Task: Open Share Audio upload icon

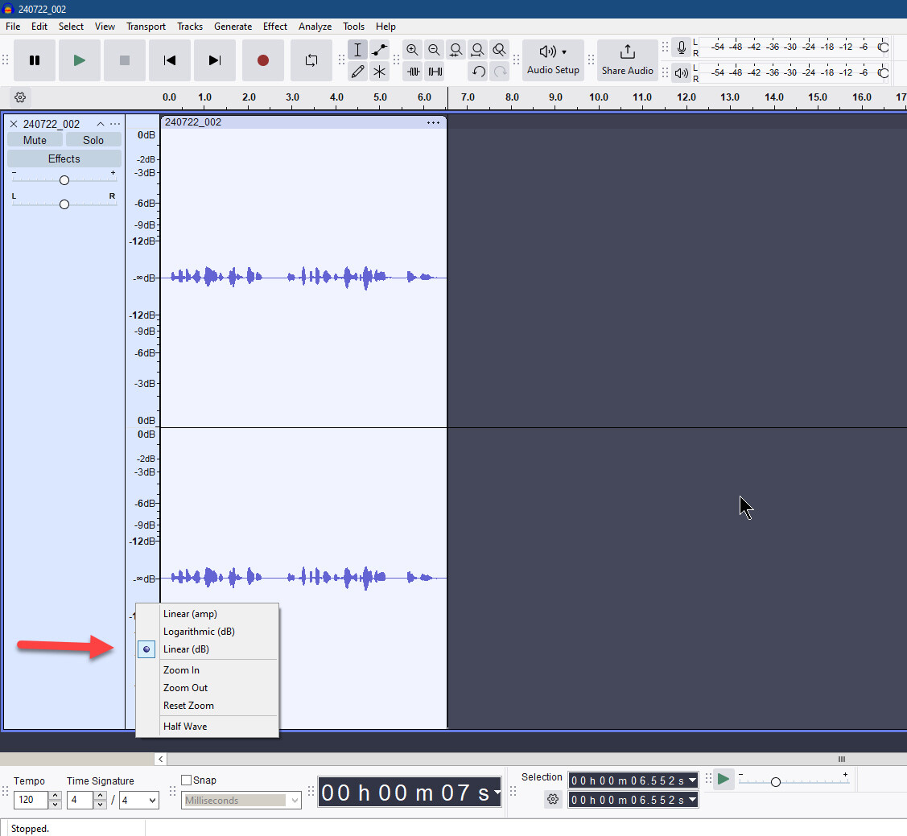Action: (627, 53)
